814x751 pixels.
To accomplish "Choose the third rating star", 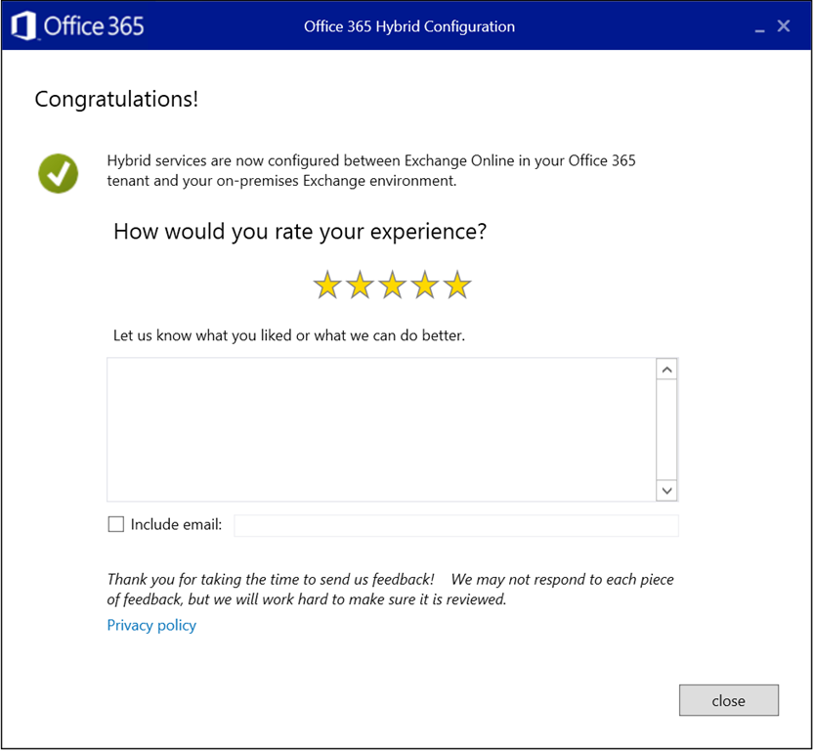I will (x=393, y=285).
